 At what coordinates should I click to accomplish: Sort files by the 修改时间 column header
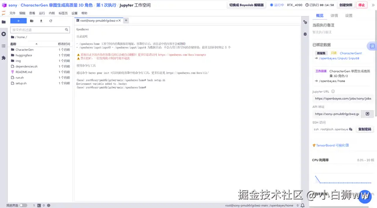[x=64, y=44]
